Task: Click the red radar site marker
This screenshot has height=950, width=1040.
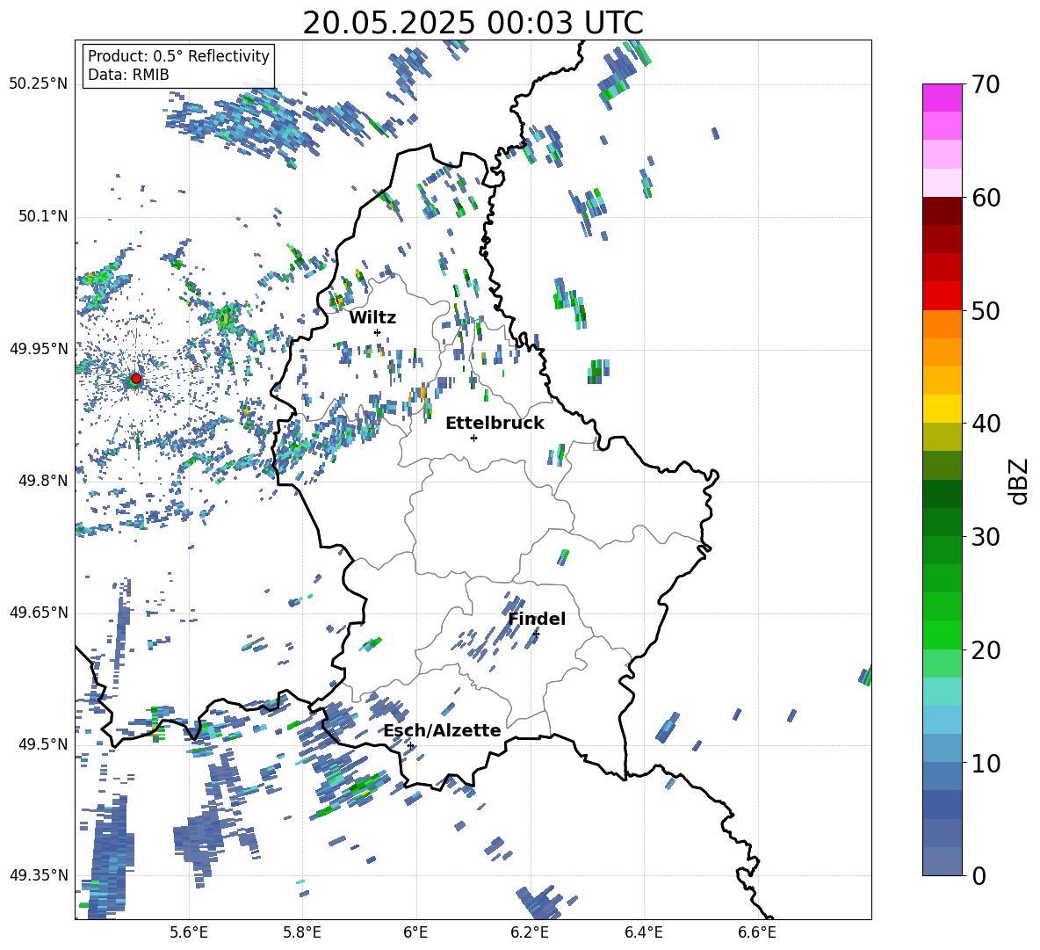Action: 136,379
